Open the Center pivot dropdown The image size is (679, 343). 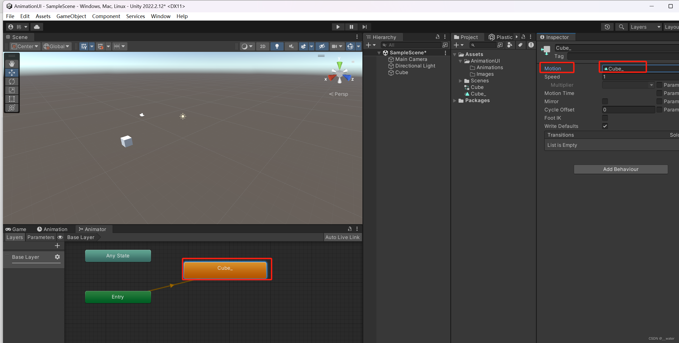pyautogui.click(x=25, y=46)
